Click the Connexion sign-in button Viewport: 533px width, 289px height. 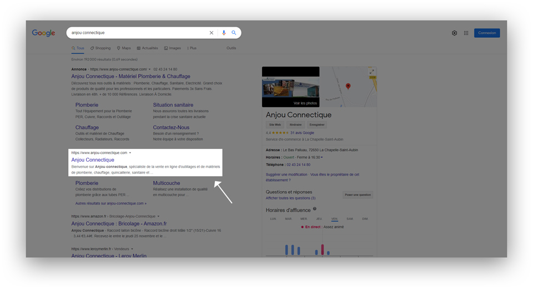(487, 33)
